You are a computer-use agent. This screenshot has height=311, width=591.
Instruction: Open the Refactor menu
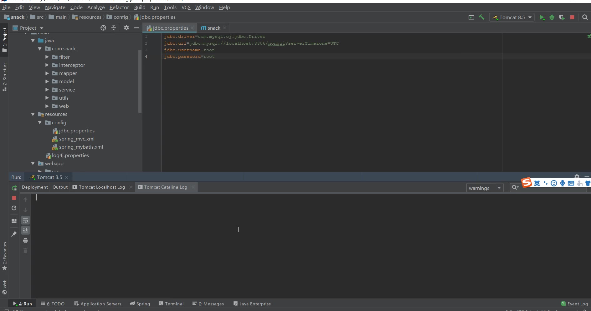[x=119, y=7]
